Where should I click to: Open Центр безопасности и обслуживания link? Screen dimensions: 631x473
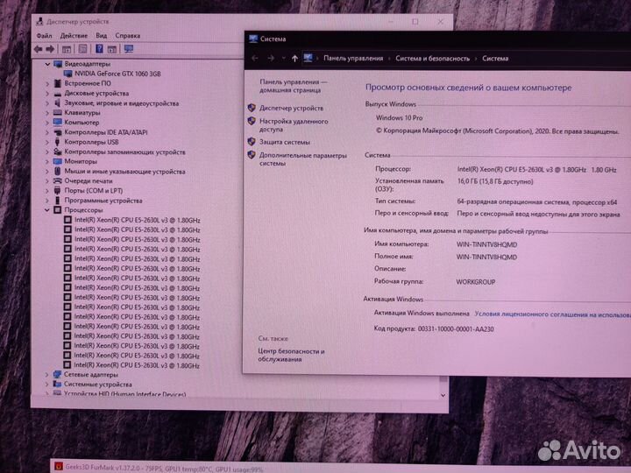[x=291, y=355]
